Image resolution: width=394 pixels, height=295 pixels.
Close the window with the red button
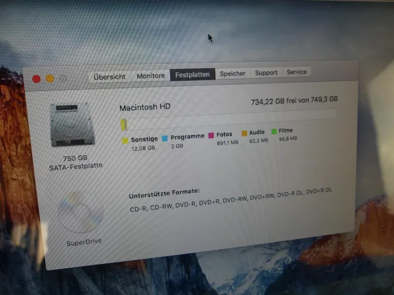point(37,79)
